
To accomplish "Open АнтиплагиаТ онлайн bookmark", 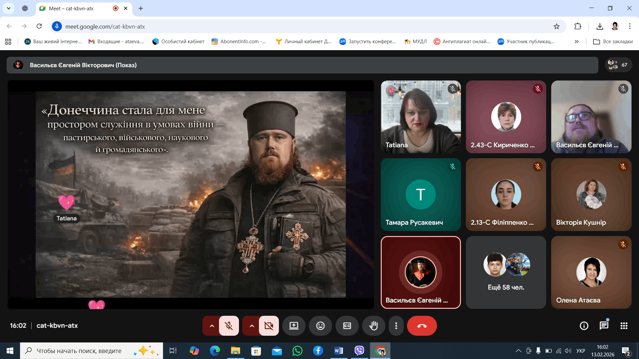I will coord(462,42).
